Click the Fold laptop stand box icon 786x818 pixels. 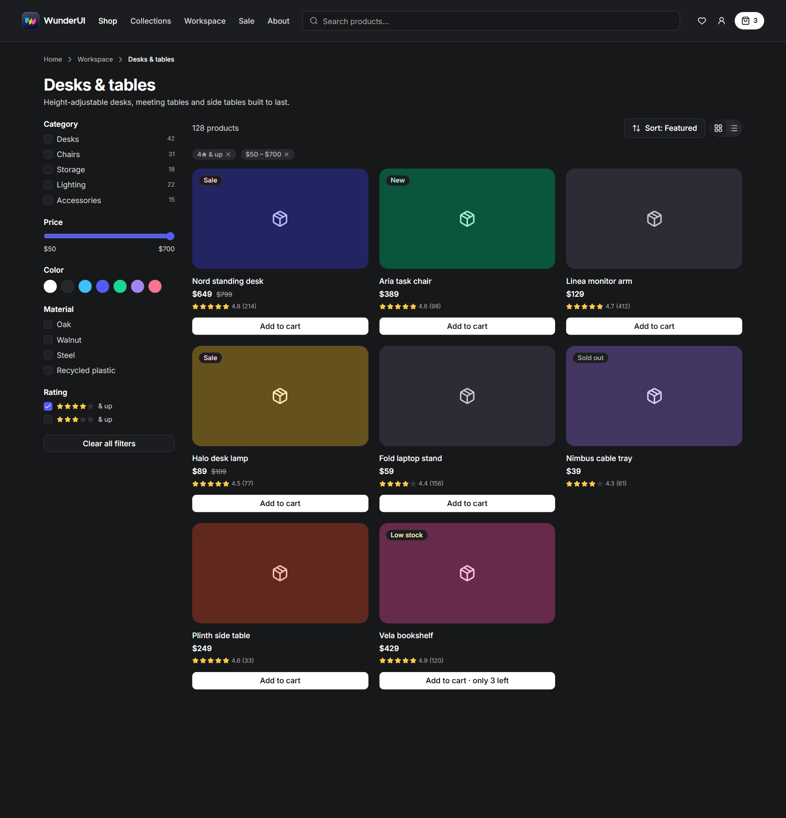(x=467, y=396)
